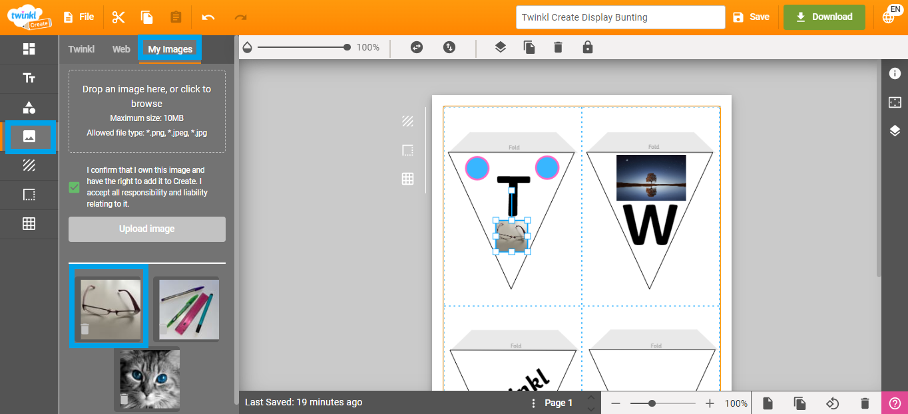Open the EN language selector
Image resolution: width=908 pixels, height=414 pixels.
(x=891, y=15)
